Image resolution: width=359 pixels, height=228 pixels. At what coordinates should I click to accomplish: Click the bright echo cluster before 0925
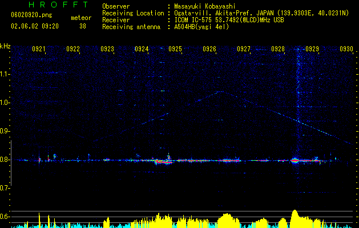point(163,161)
